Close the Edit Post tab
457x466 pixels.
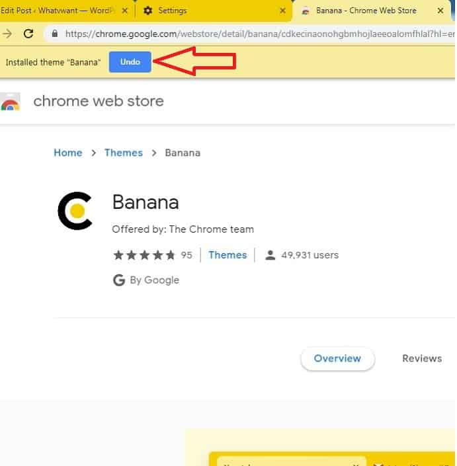point(125,11)
